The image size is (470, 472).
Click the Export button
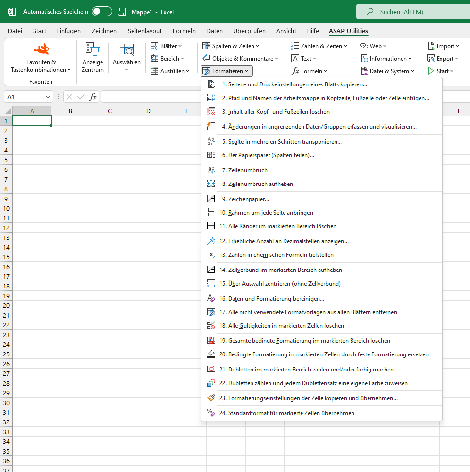coord(443,58)
